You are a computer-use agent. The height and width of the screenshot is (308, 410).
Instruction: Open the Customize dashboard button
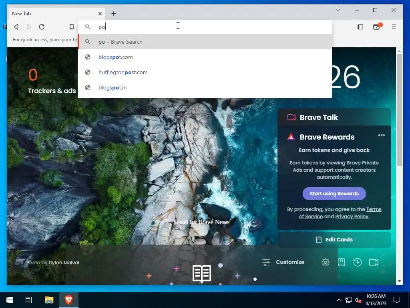[x=283, y=262]
